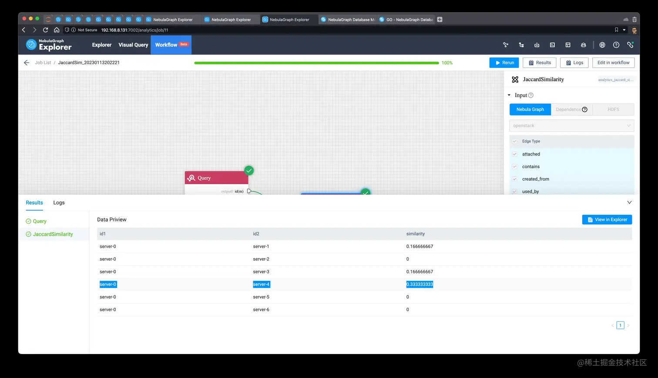Click the Results button in job toolbar

point(540,63)
